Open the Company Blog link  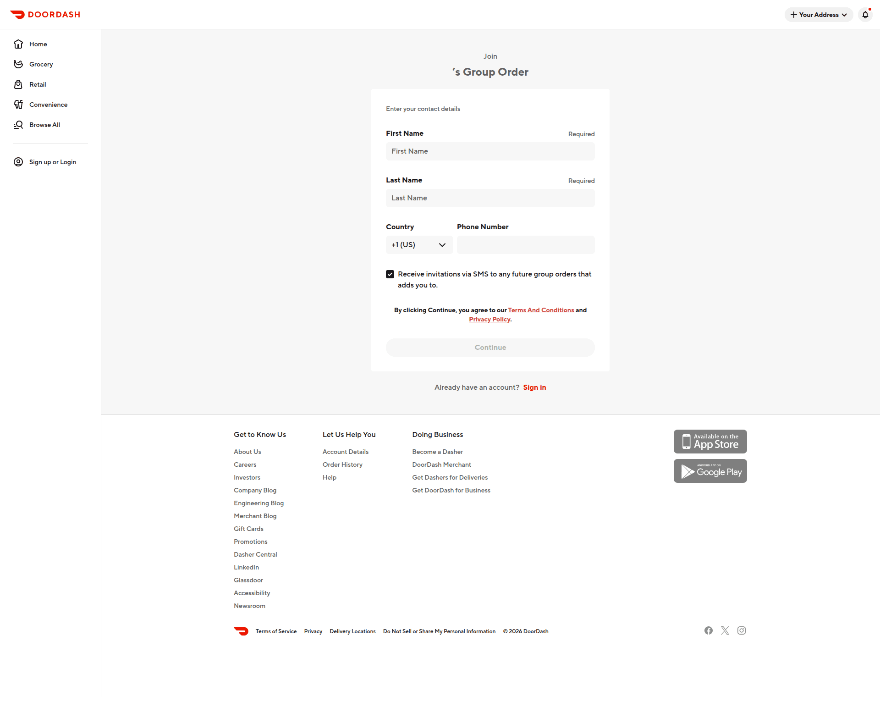[x=255, y=490]
